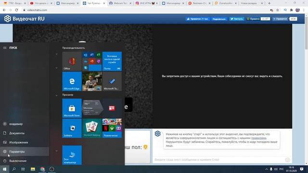Viewport: 308px width, 173px height.
Task: Click the Подписаться button
Action: click(x=219, y=19)
